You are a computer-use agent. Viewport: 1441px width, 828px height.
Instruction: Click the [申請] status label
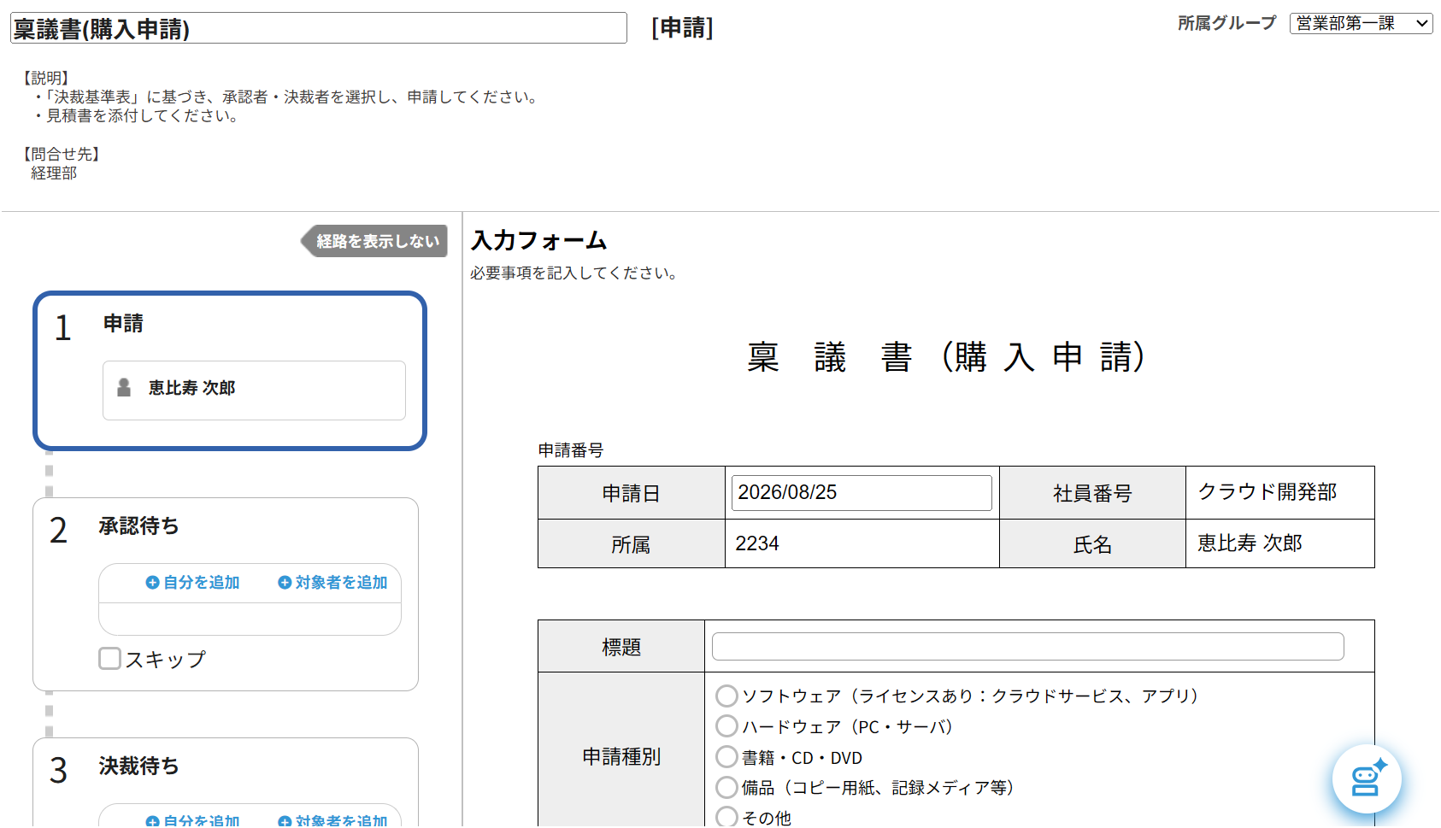pyautogui.click(x=682, y=28)
